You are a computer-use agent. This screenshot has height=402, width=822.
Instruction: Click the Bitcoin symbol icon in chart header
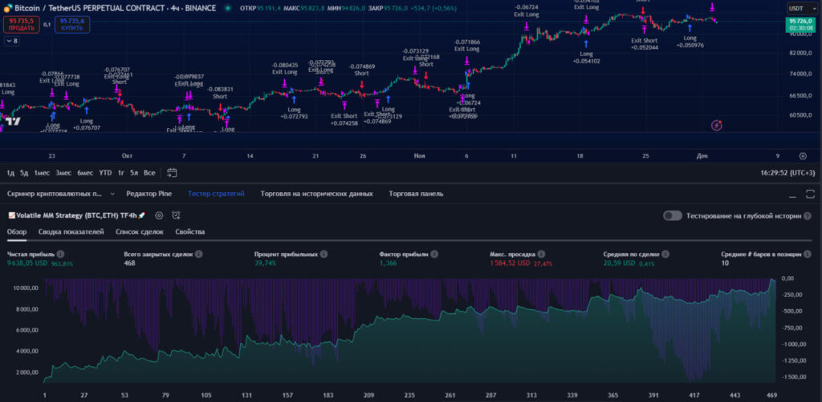[8, 9]
